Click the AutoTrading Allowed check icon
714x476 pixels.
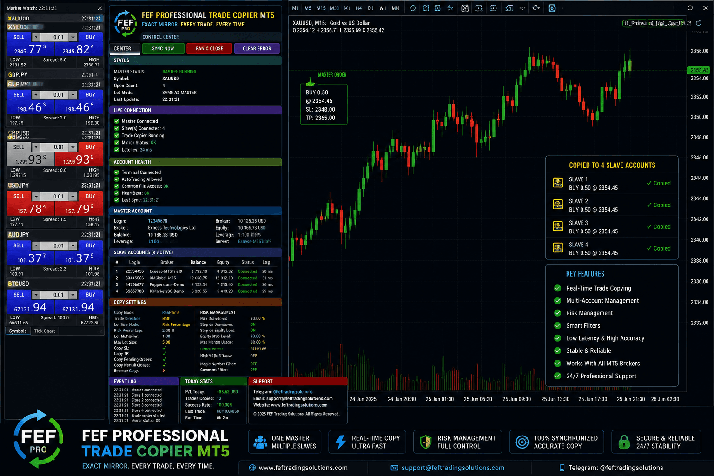click(x=117, y=179)
